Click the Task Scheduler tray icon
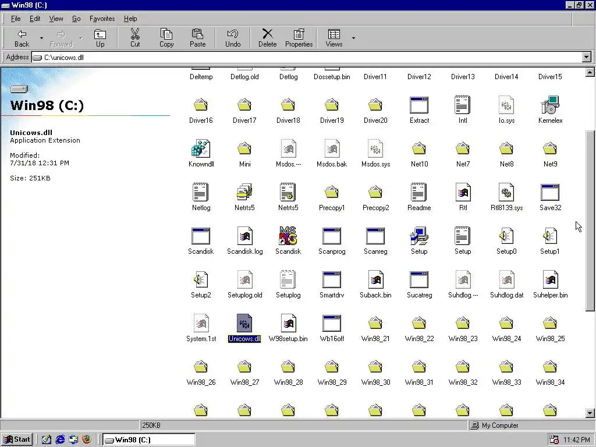 tap(554, 439)
